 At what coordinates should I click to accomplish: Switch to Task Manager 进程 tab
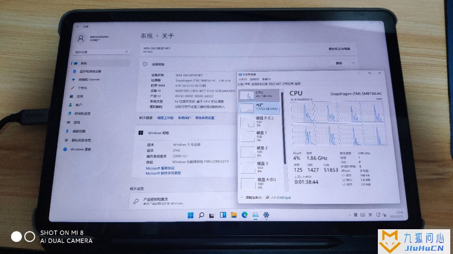pyautogui.click(x=240, y=84)
